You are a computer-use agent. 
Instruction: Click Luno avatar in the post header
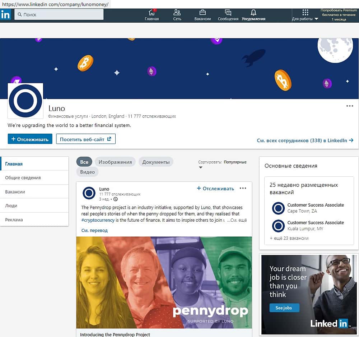click(x=89, y=193)
